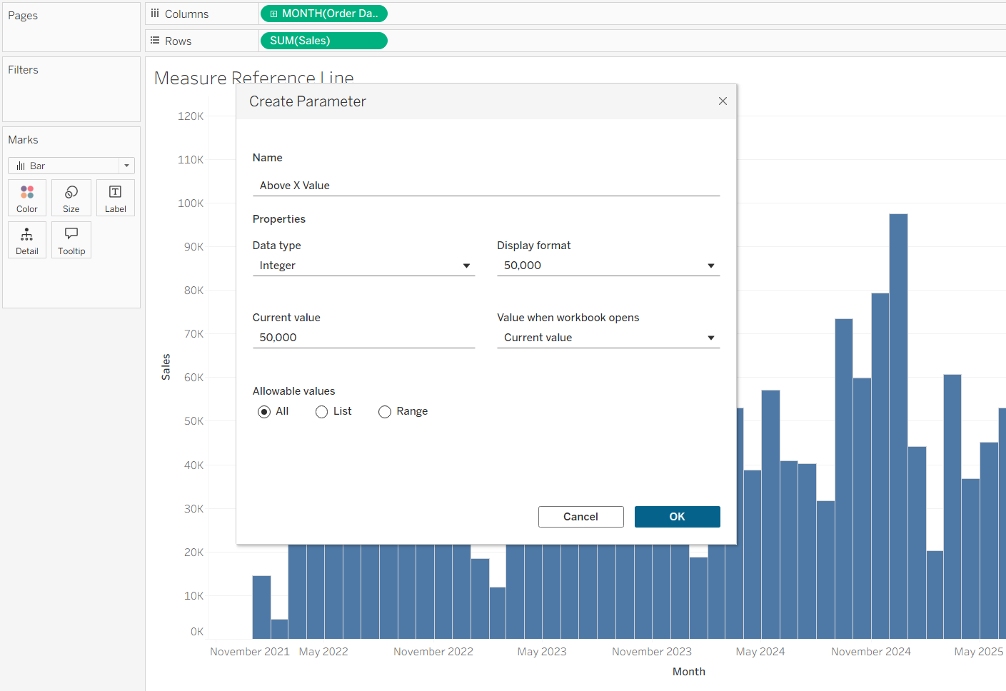Click the parameter Name text field

[x=486, y=186]
